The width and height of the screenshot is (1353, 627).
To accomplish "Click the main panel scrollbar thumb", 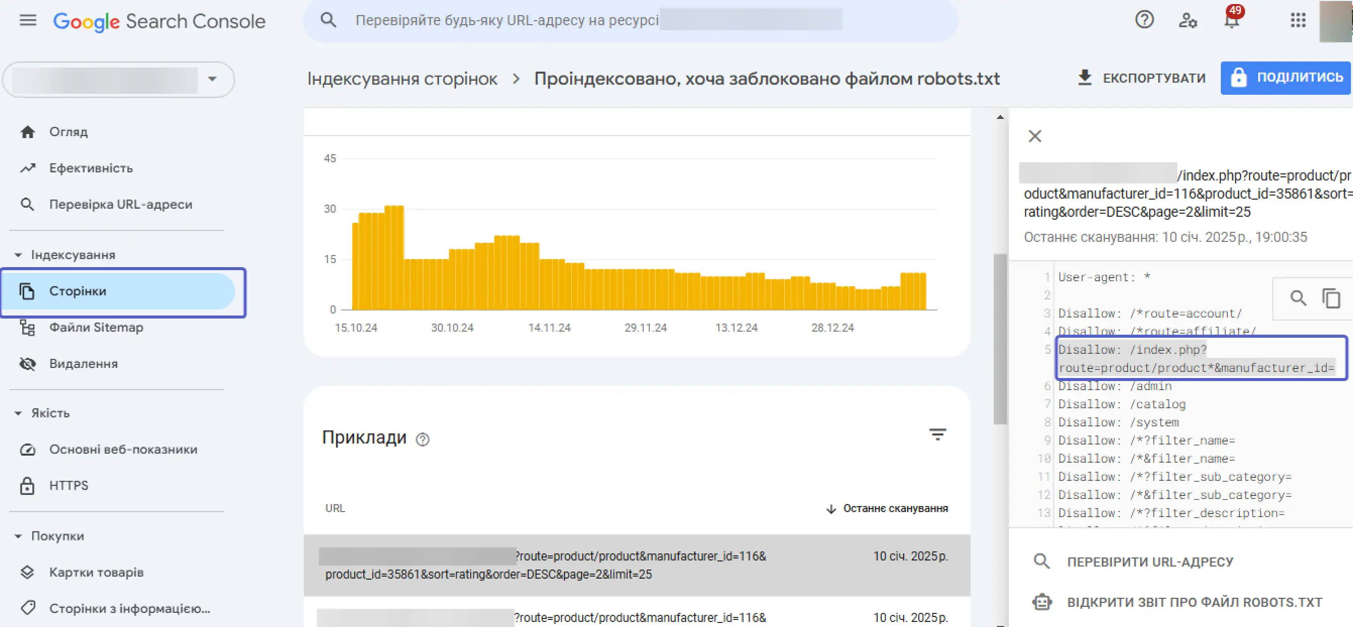I will point(1000,339).
